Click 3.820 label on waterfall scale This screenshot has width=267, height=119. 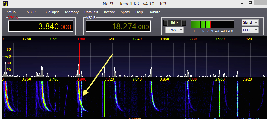[x=109, y=79]
